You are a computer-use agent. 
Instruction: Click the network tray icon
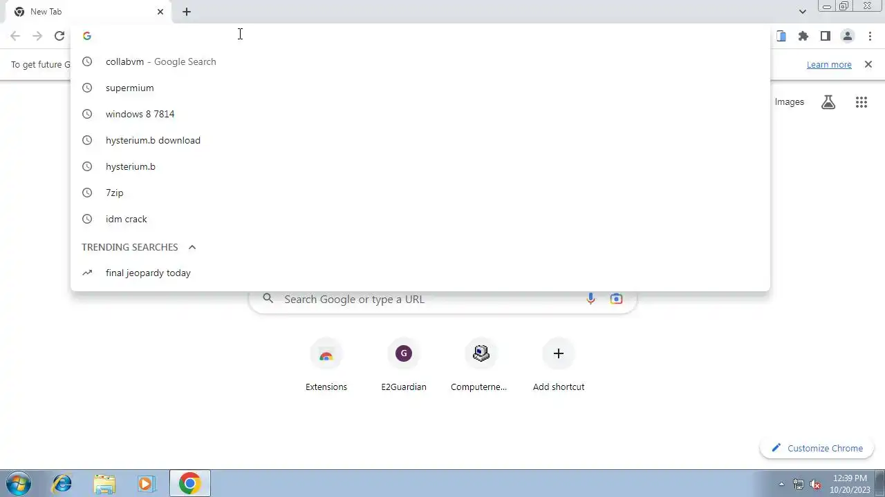(x=799, y=484)
